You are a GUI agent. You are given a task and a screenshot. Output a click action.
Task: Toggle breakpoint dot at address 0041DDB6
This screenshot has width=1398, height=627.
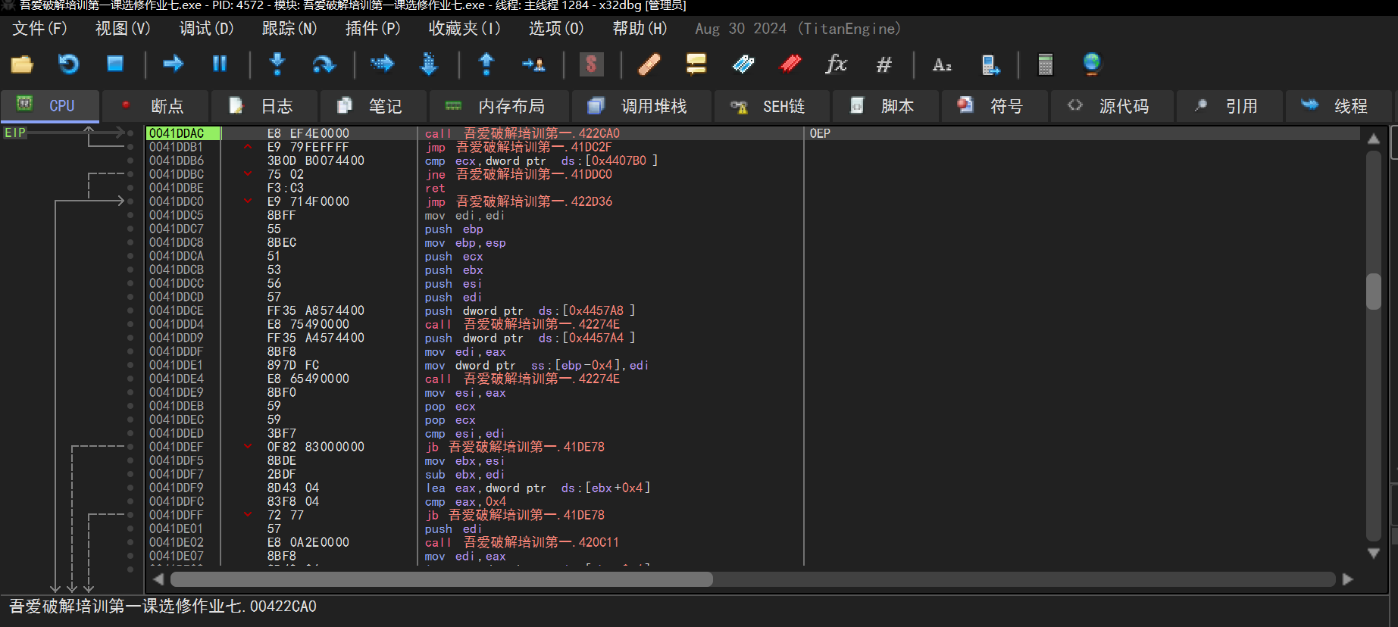tap(130, 161)
